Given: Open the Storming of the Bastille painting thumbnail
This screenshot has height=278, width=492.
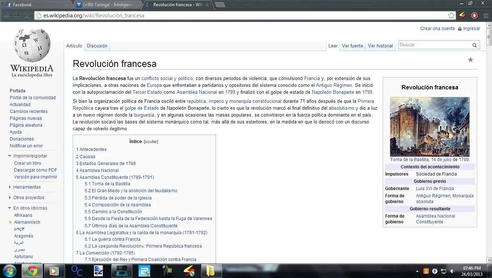Looking at the screenshot, I should 430,127.
